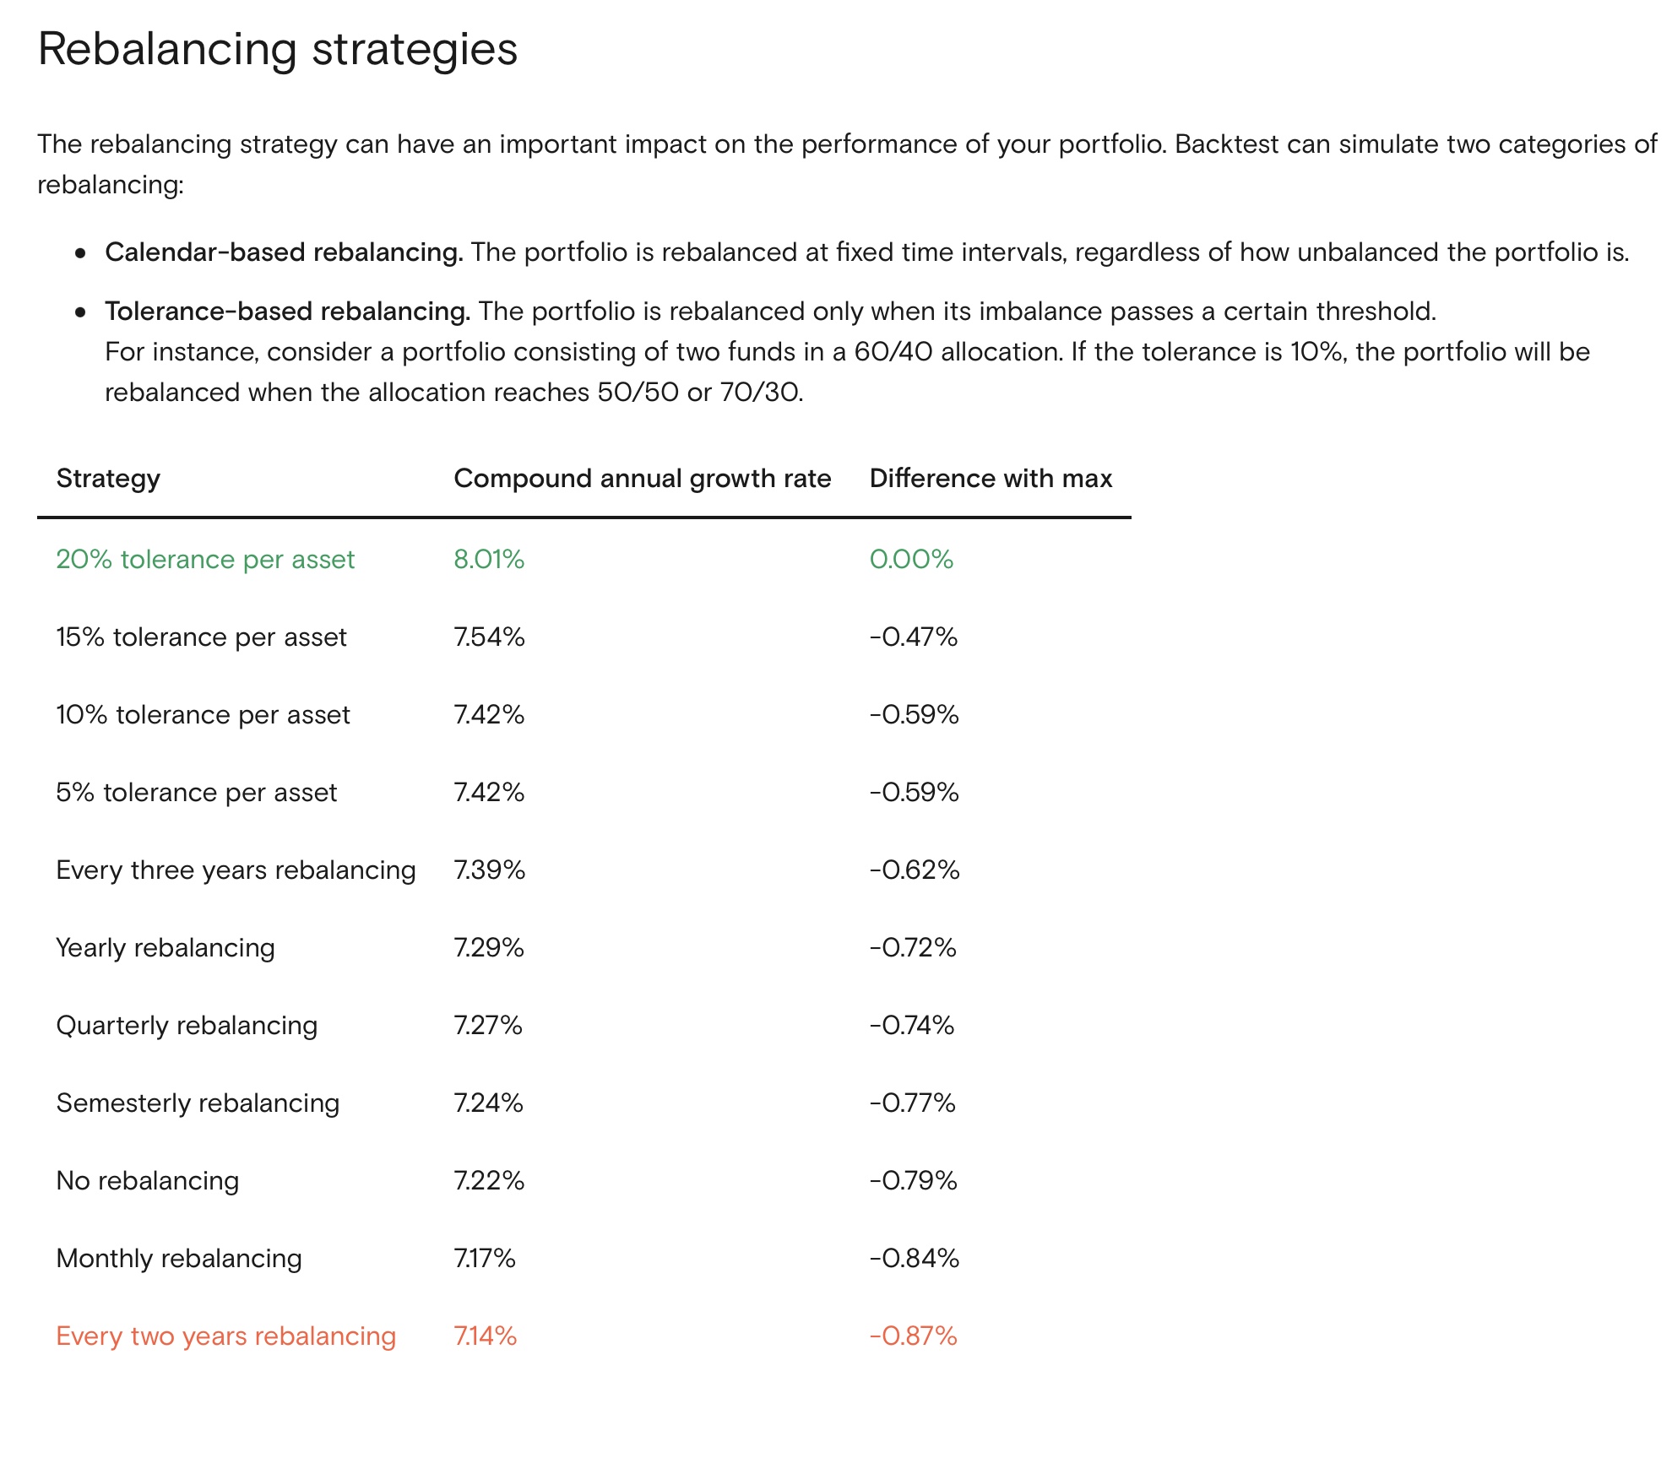Click the bold Tolerance-based rebalancing term
The width and height of the screenshot is (1672, 1474).
pyautogui.click(x=287, y=312)
